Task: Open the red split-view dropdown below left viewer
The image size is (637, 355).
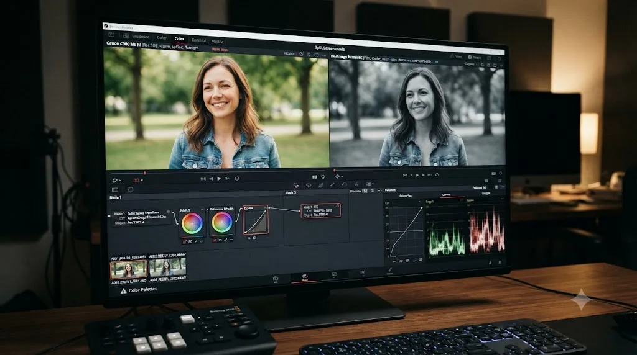Action: tap(138, 180)
